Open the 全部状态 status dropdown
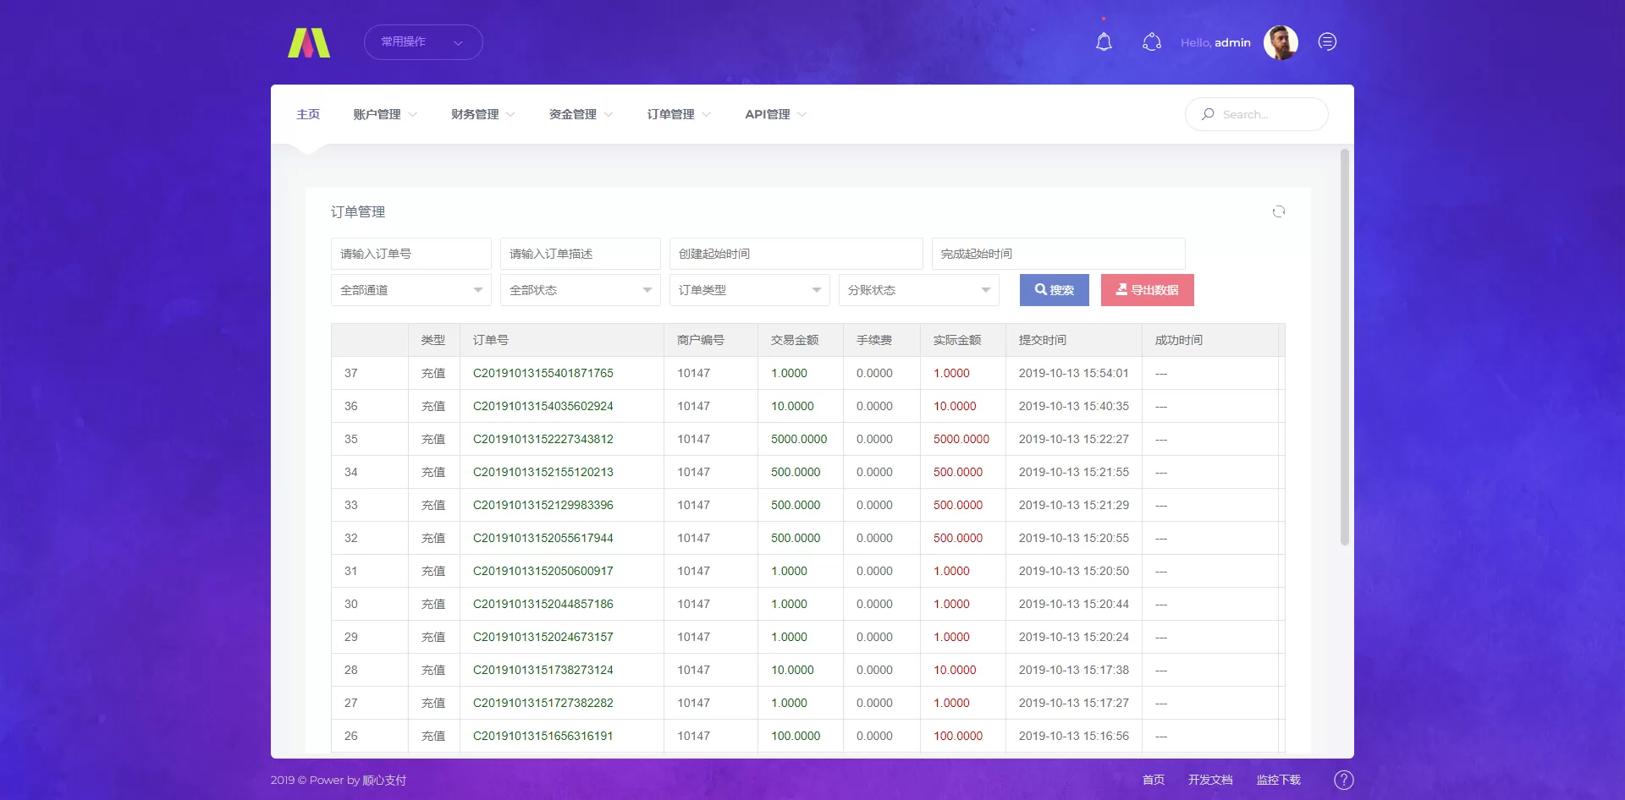Image resolution: width=1625 pixels, height=800 pixels. 580,290
